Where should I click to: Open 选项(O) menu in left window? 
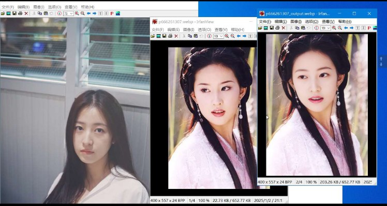54,7
